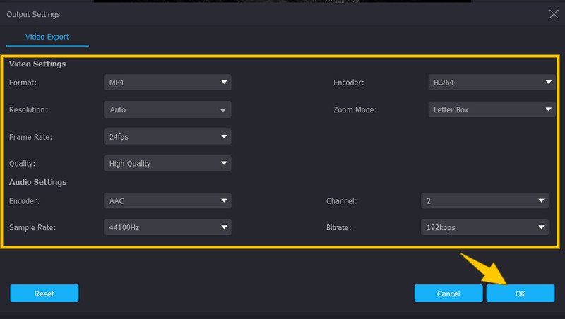Click the arrow icon on Sample Rate dropdown

coord(224,227)
